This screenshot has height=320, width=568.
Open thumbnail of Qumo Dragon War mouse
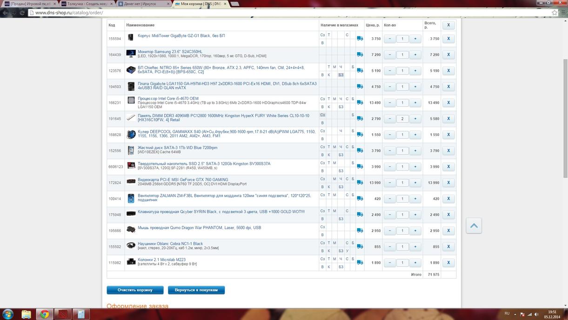(131, 230)
